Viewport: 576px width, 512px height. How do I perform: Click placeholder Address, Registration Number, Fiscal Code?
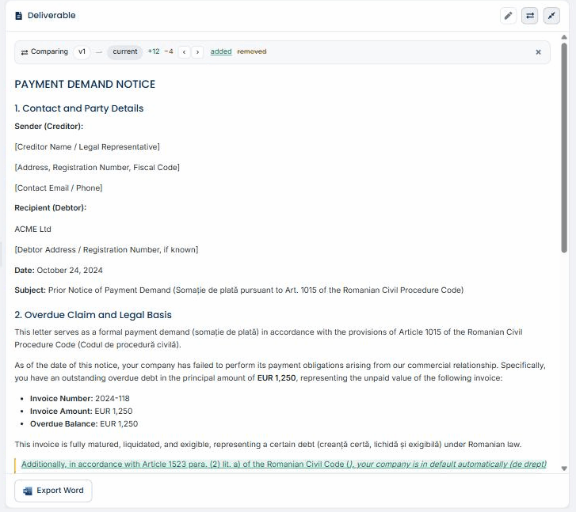point(97,167)
